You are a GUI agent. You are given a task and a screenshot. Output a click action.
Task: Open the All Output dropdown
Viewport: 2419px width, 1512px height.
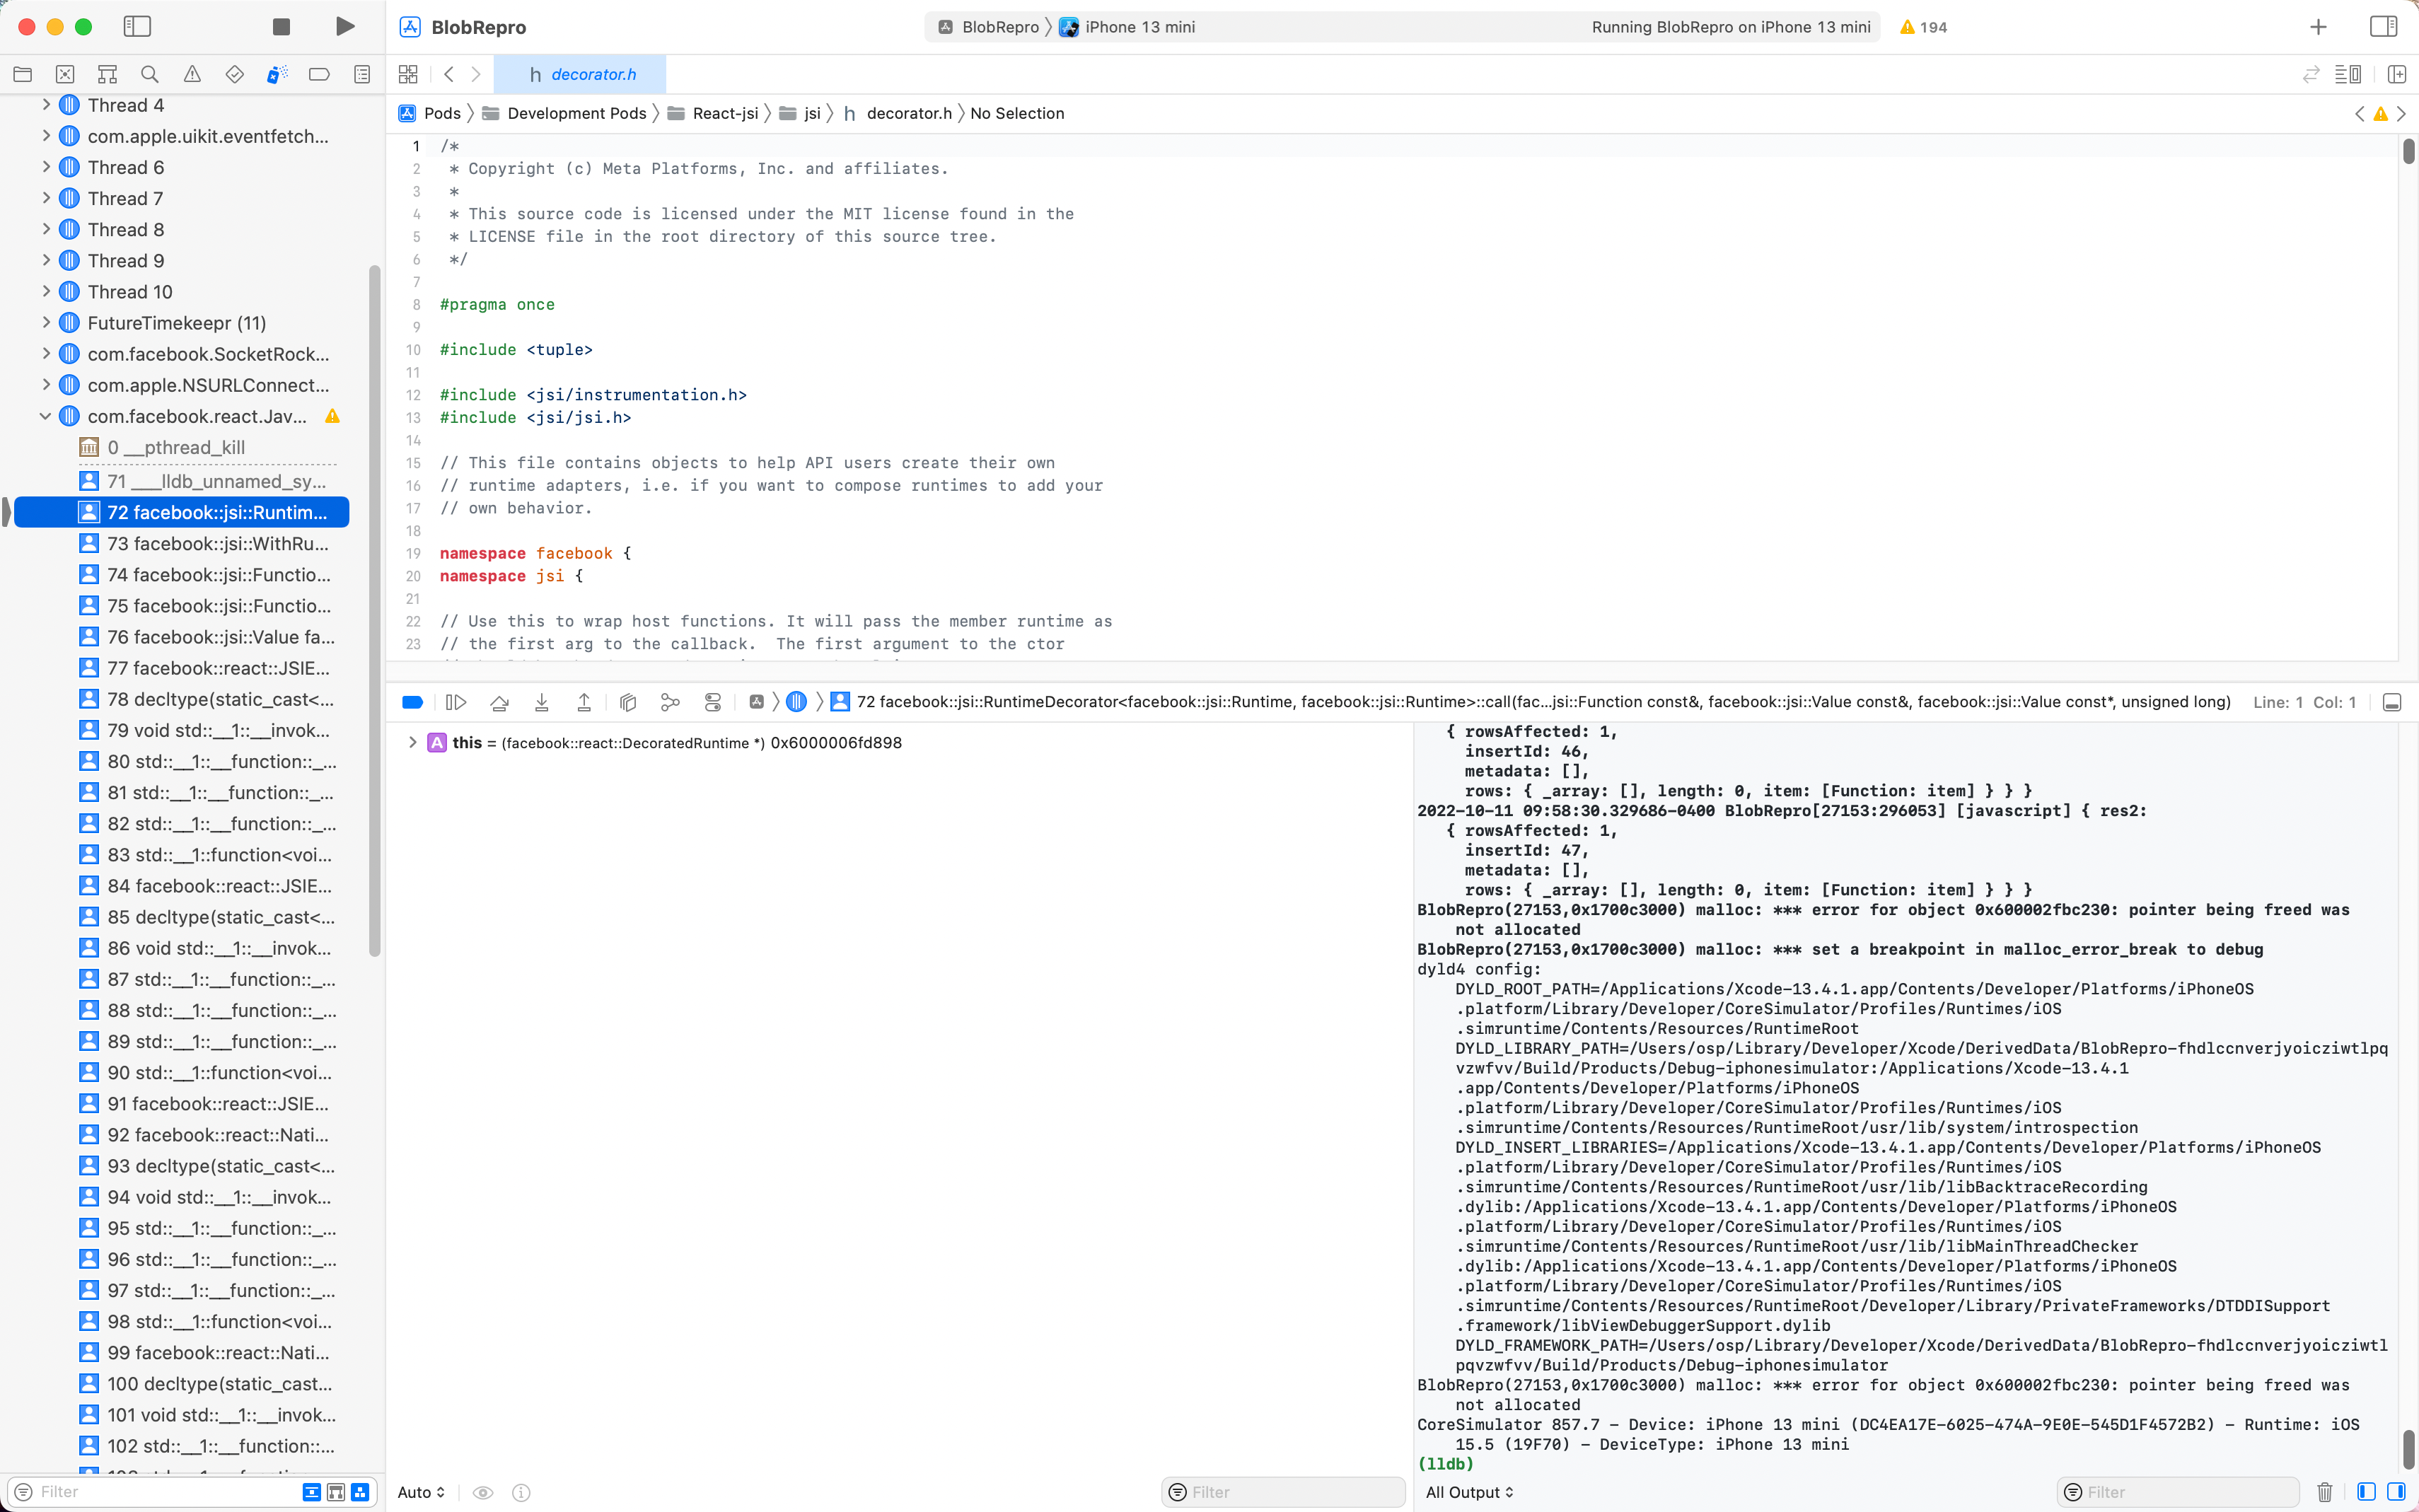(1469, 1491)
